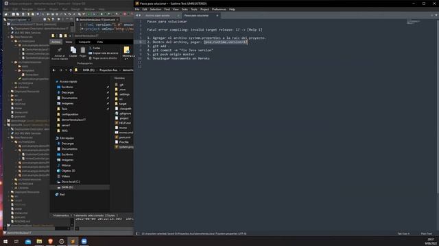Close the 'Pasos para solucionar' tab
The height and width of the screenshot is (246, 439).
point(217,16)
